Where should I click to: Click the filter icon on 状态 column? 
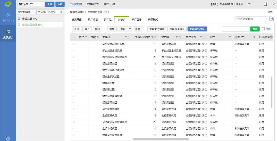pyautogui.click(x=230, y=37)
